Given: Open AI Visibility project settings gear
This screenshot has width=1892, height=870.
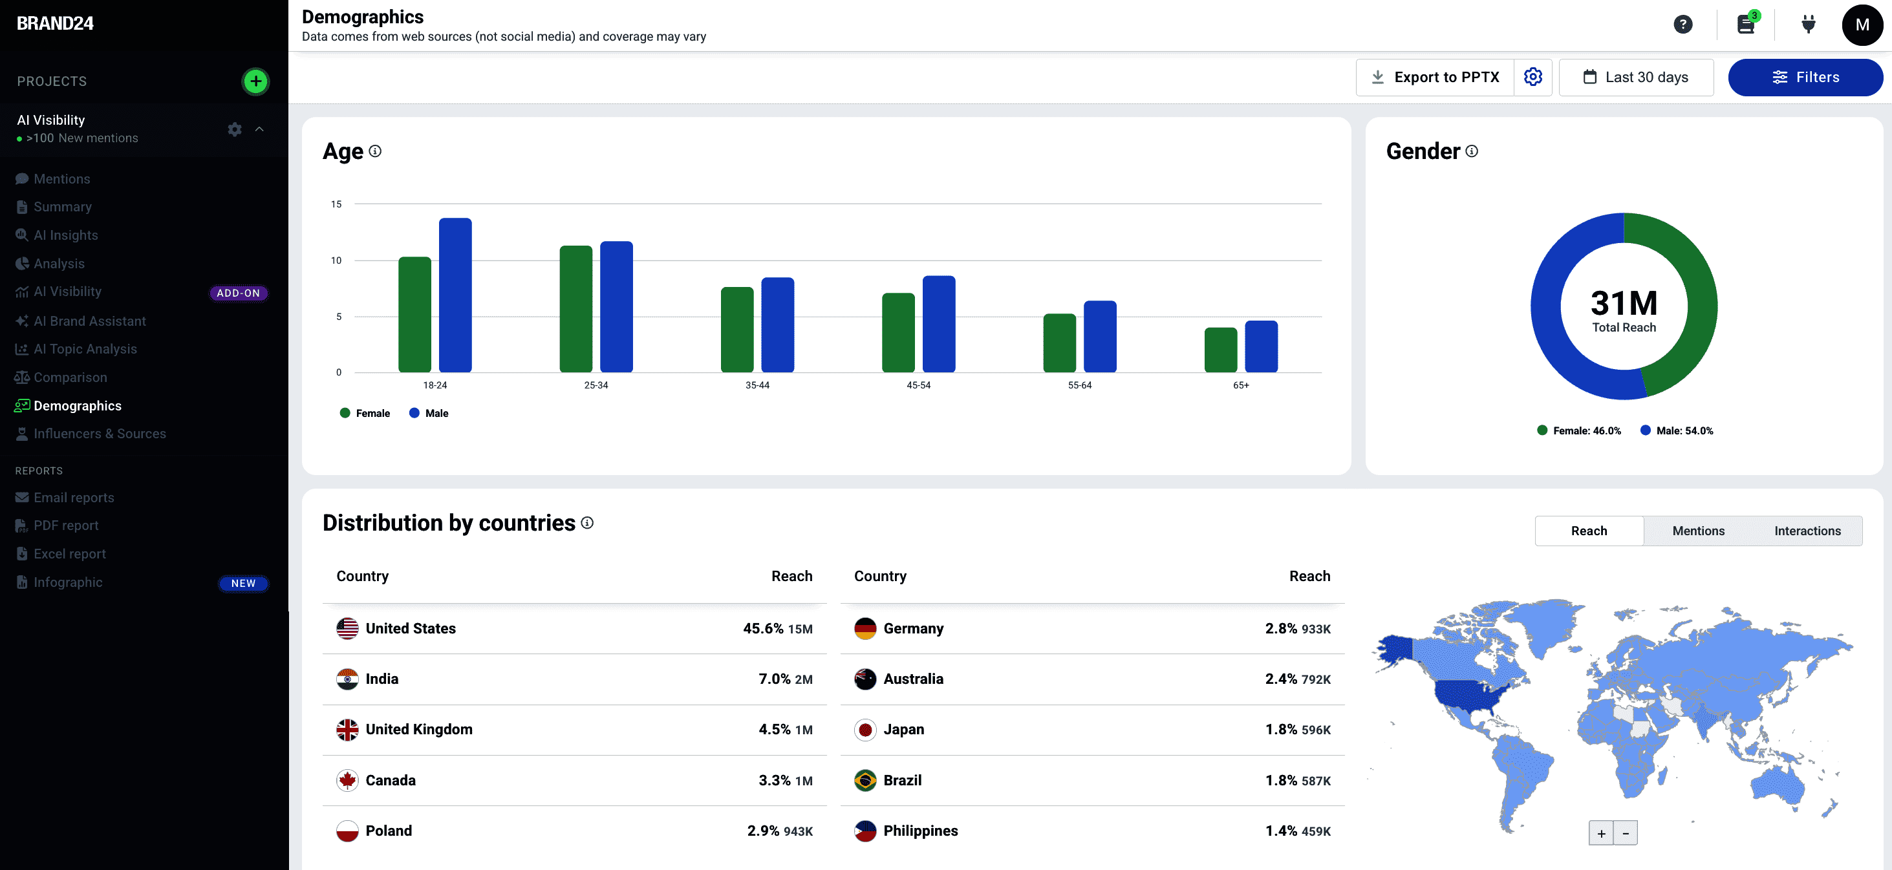Looking at the screenshot, I should pos(234,129).
